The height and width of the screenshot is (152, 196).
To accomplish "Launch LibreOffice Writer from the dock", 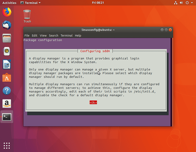I will (x=7, y=64).
